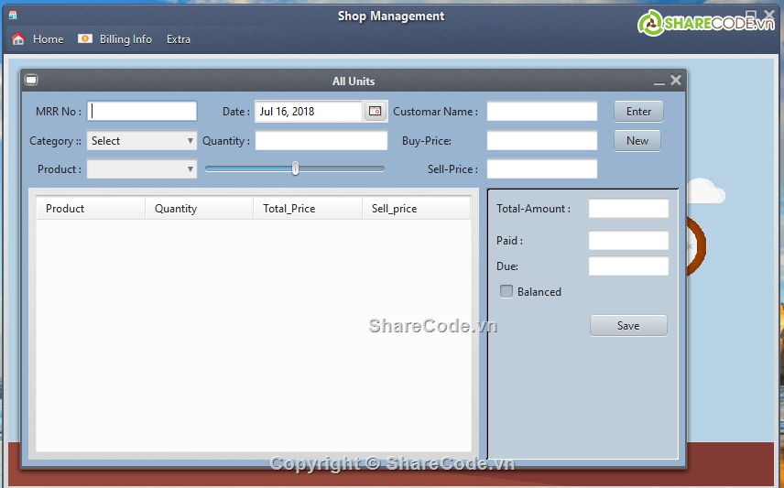Open the date picker calendar icon
784x488 pixels.
pyautogui.click(x=375, y=112)
